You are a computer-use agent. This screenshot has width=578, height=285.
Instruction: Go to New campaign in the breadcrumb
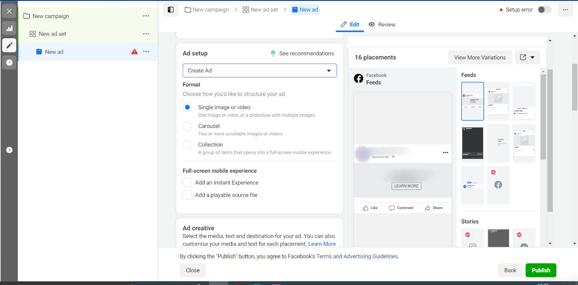click(x=207, y=10)
